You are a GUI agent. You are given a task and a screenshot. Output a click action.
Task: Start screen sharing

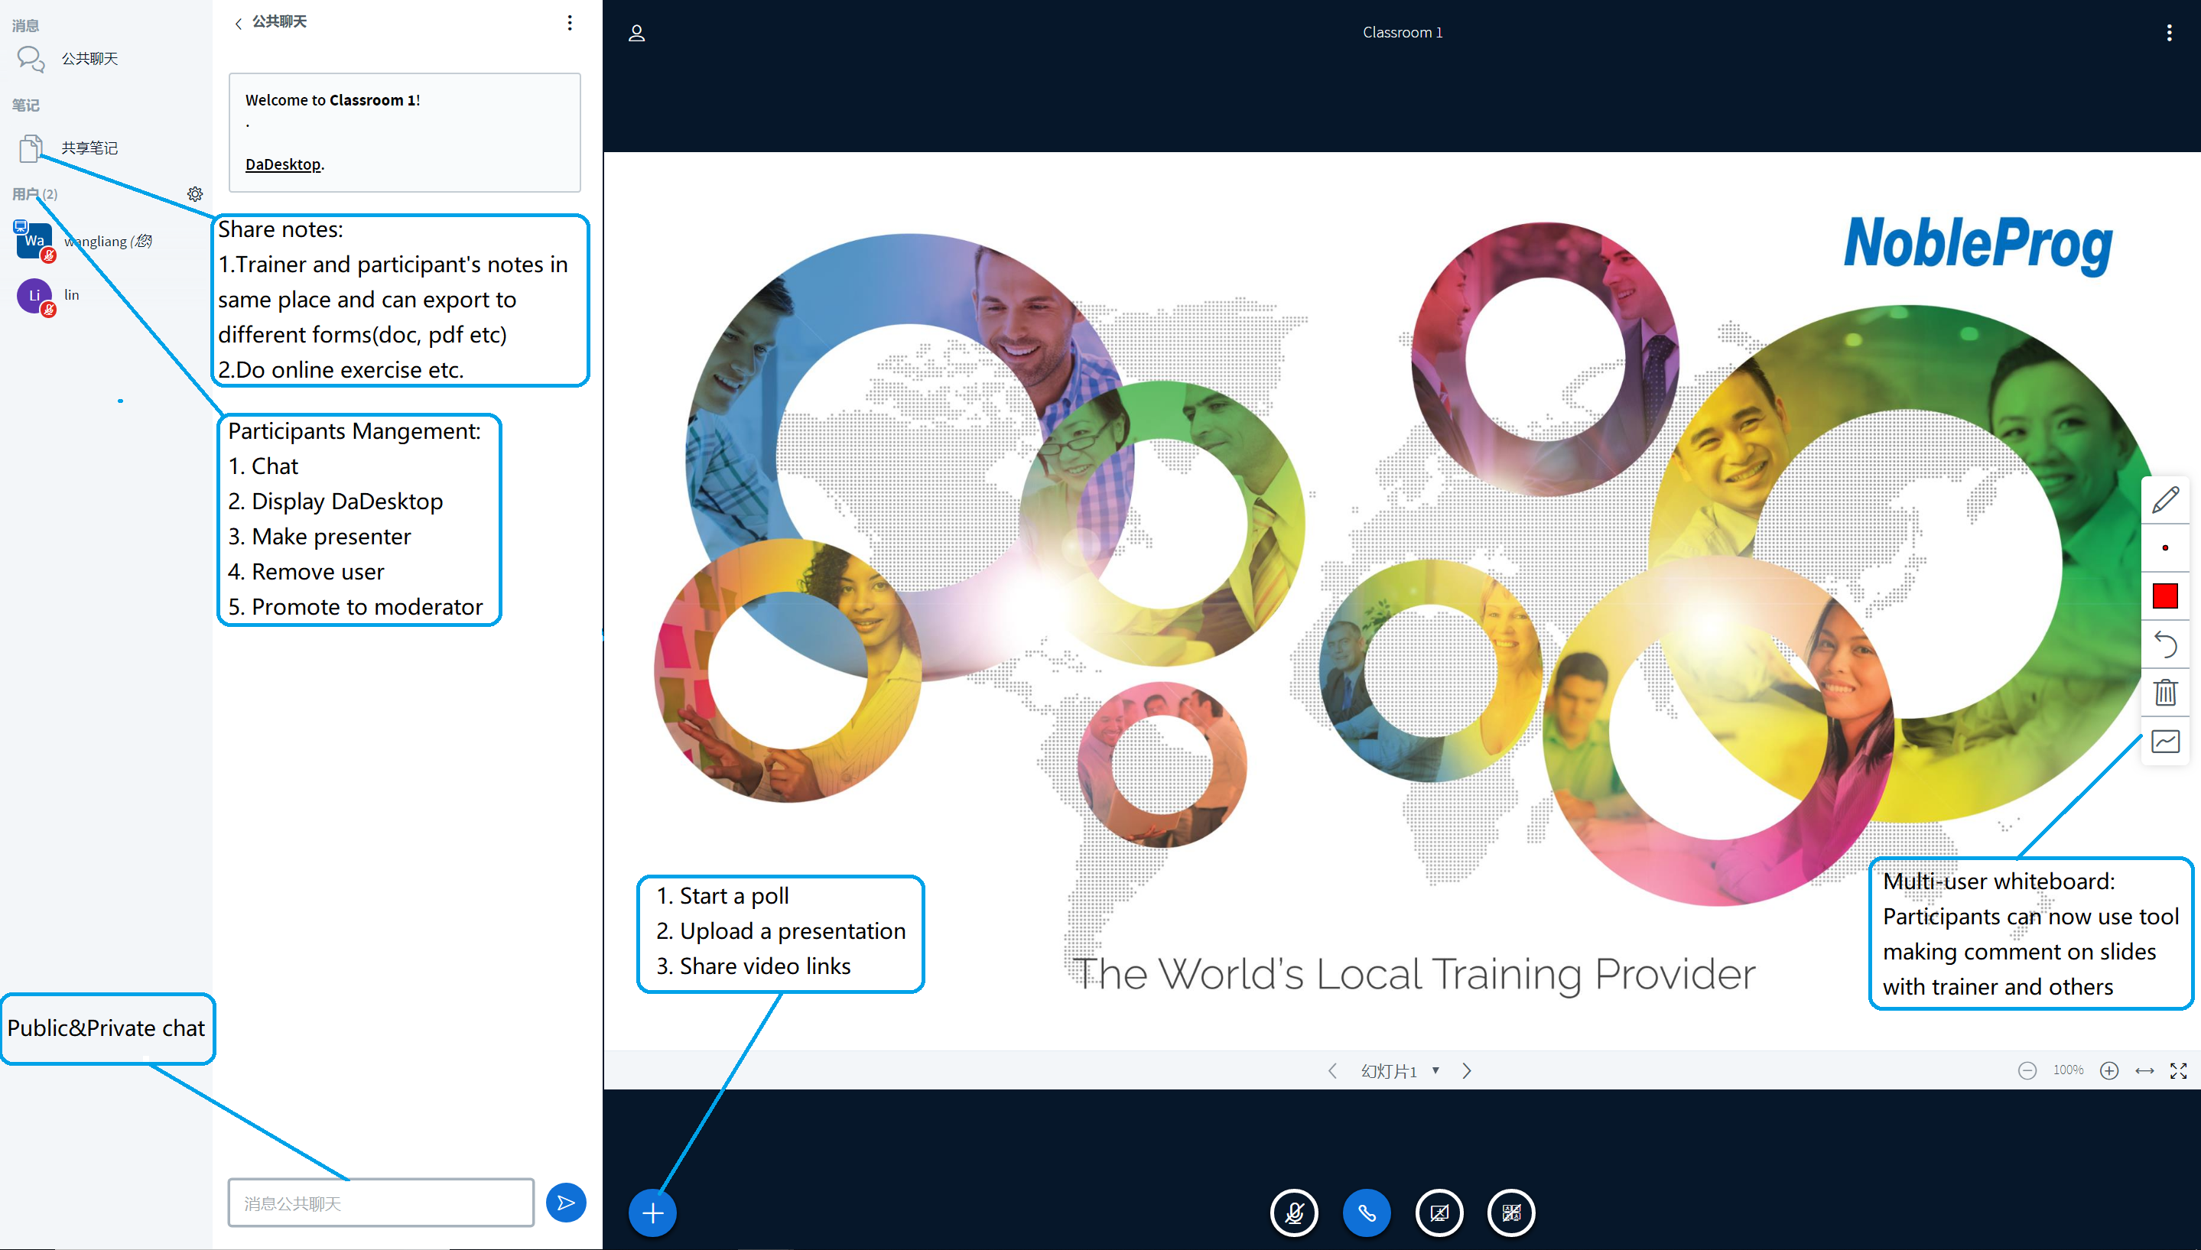tap(1510, 1213)
